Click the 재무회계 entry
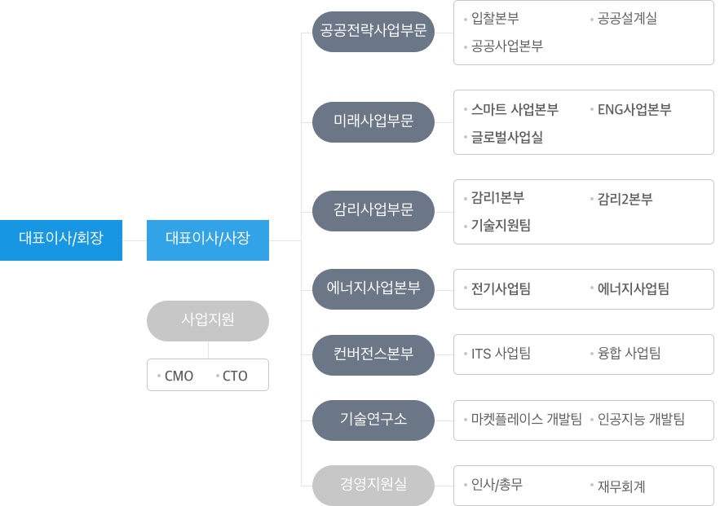Viewport: 720px width, 506px height. [x=621, y=486]
